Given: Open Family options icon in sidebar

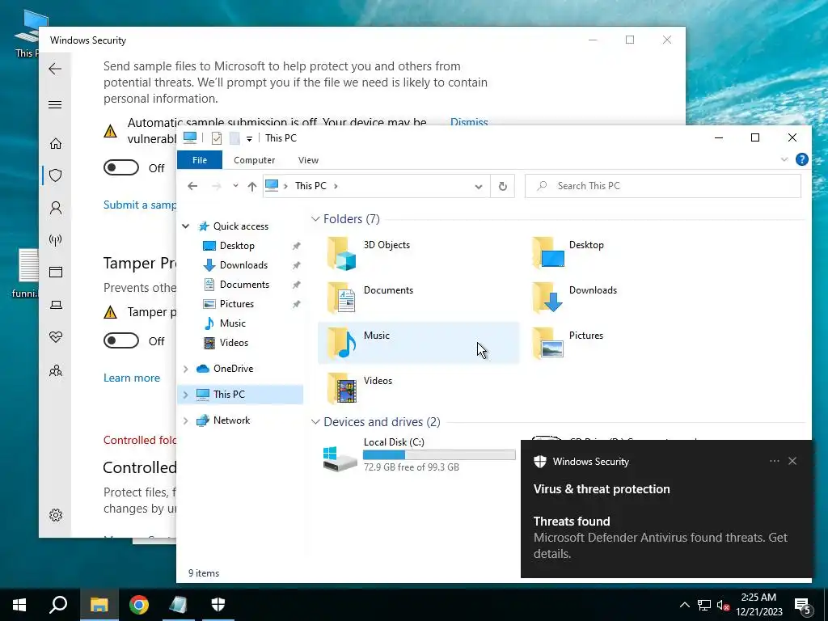Looking at the screenshot, I should pos(56,370).
